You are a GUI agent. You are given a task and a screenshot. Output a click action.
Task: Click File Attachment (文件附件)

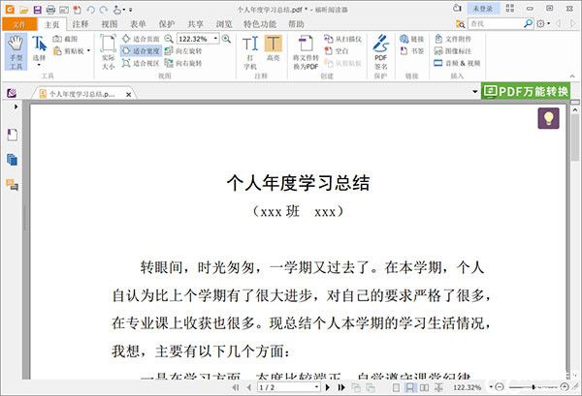[x=453, y=39]
